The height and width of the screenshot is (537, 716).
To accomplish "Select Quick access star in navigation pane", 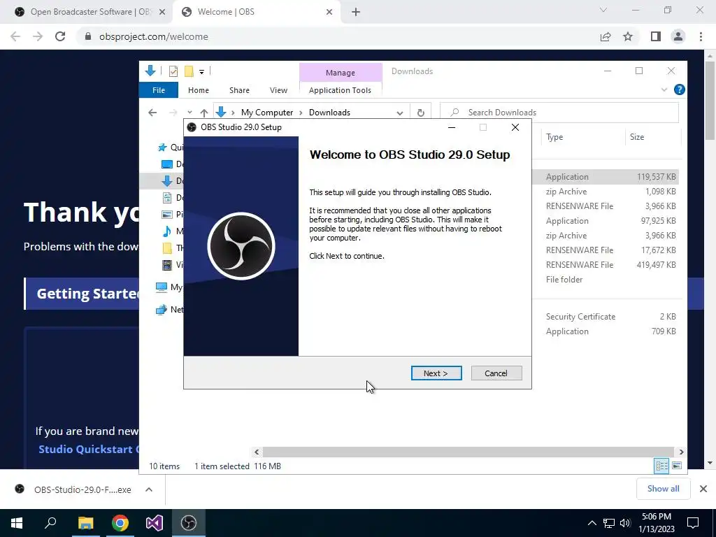I will tap(162, 148).
